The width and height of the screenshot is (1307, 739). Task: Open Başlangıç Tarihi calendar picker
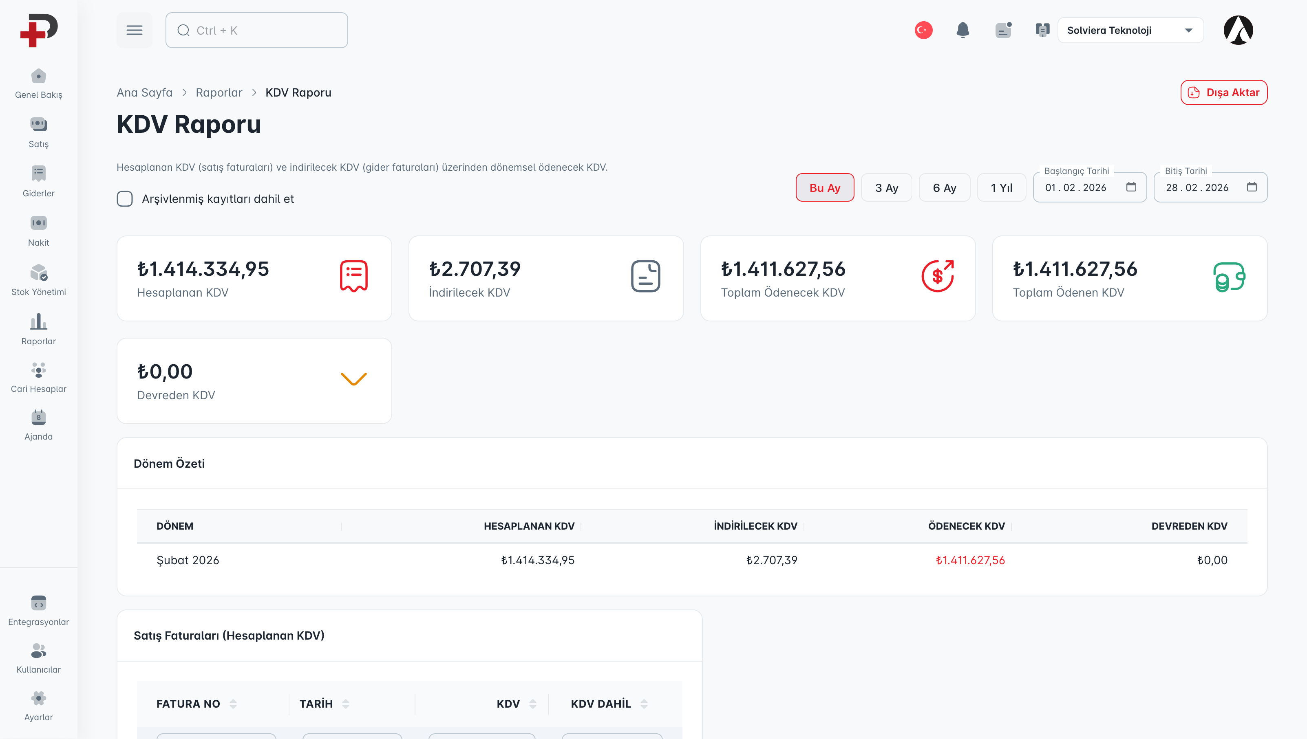pyautogui.click(x=1131, y=187)
